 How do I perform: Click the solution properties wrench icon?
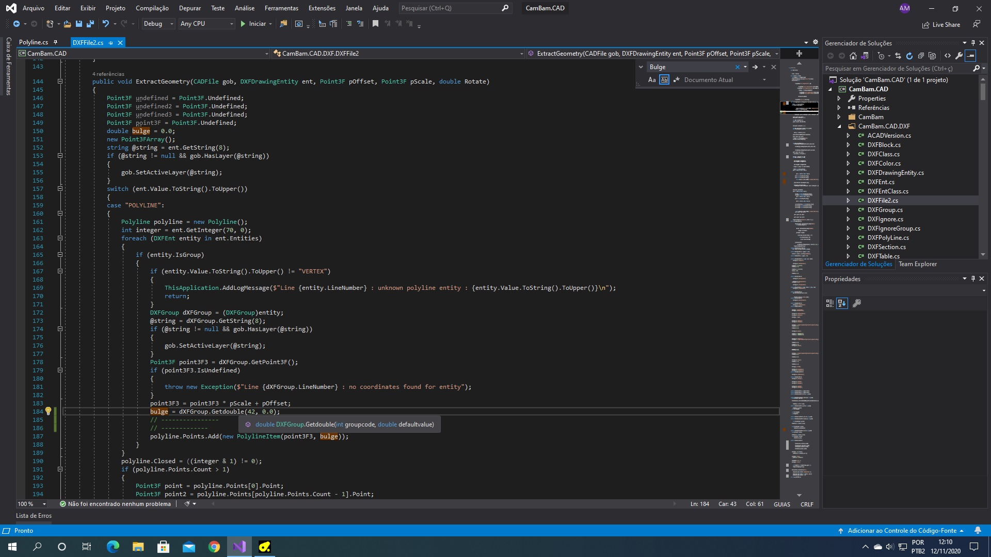point(959,56)
